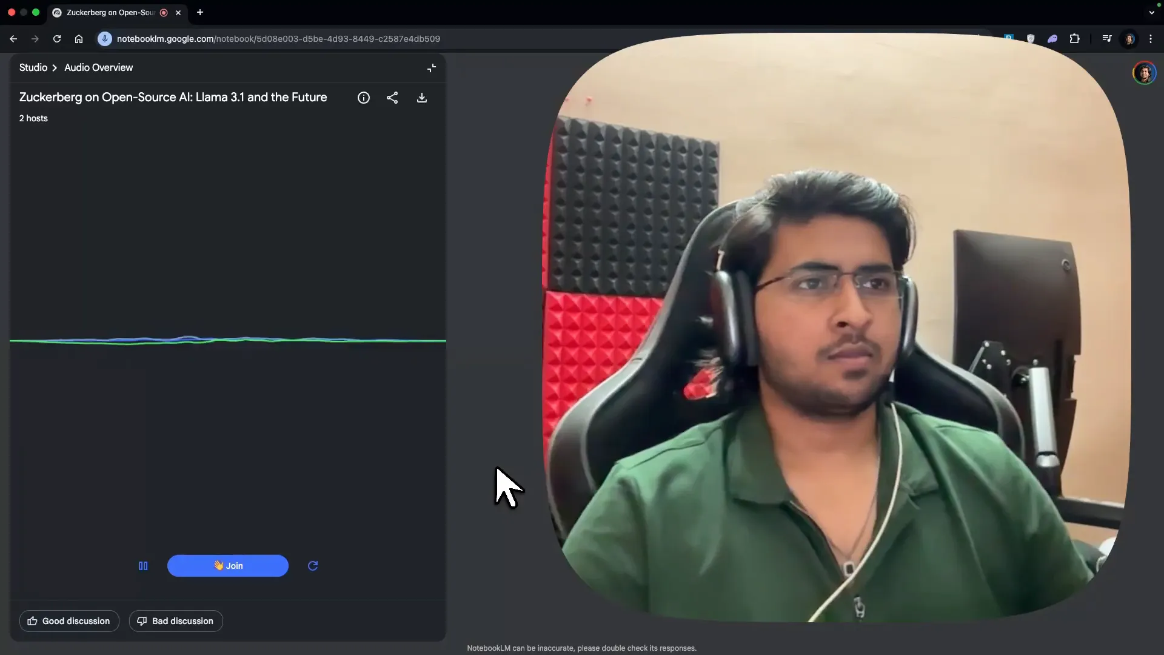The image size is (1164, 655).
Task: Click the audio waveform line
Action: pos(228,340)
